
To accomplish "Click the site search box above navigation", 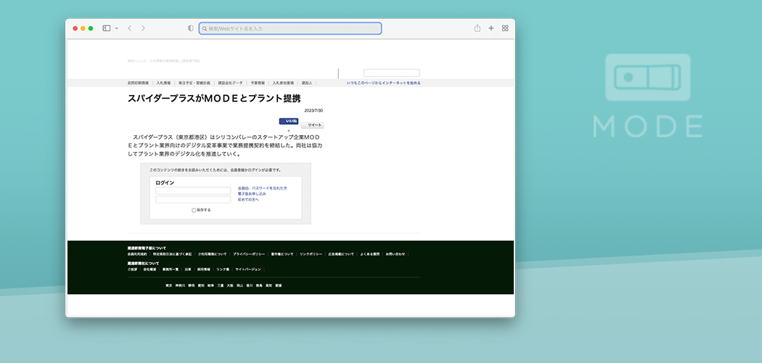I will [x=391, y=73].
